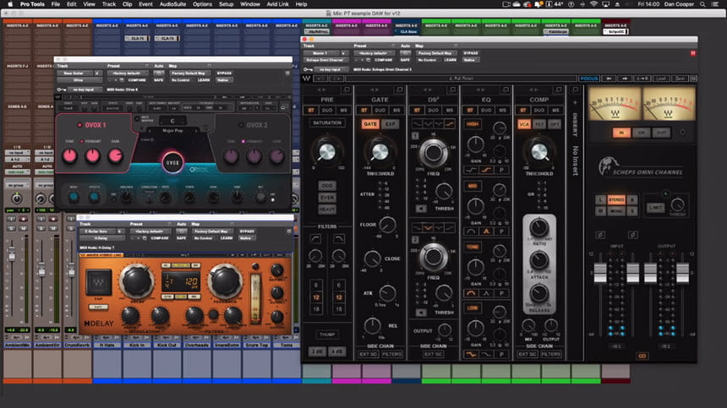Enable the HEAVY saturation mode
Viewport: 727px width, 408px height.
pyautogui.click(x=327, y=209)
